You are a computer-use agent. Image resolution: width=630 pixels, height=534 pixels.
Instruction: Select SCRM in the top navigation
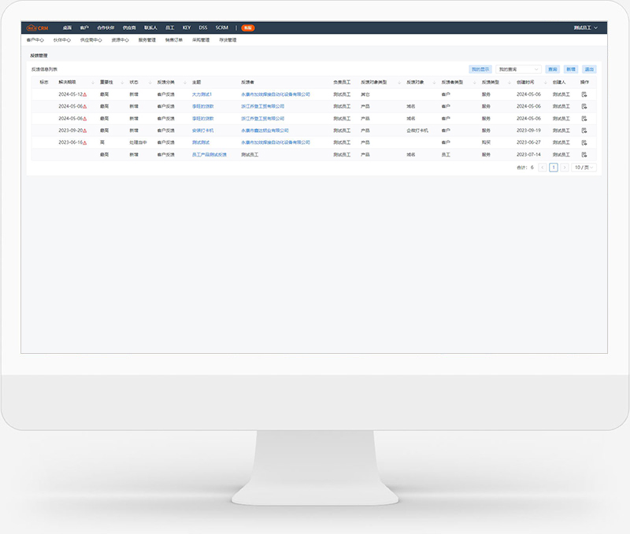pos(221,28)
